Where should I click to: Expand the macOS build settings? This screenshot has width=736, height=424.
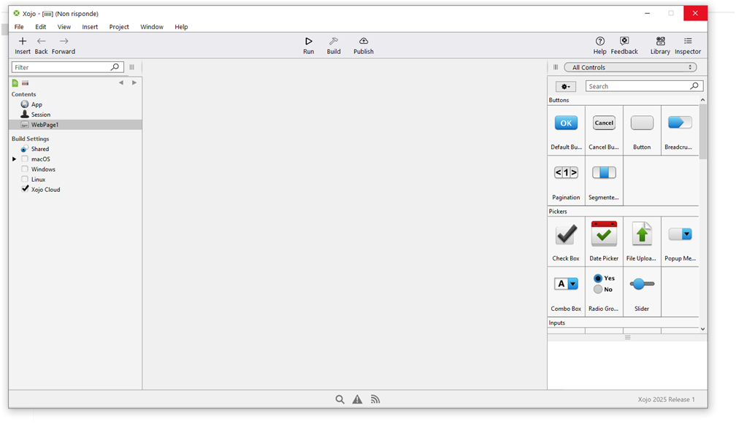click(14, 159)
